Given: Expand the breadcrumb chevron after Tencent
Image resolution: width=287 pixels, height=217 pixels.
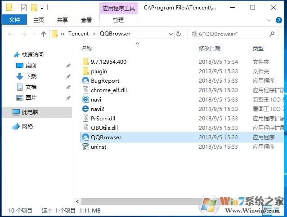Looking at the screenshot, I should pos(94,34).
